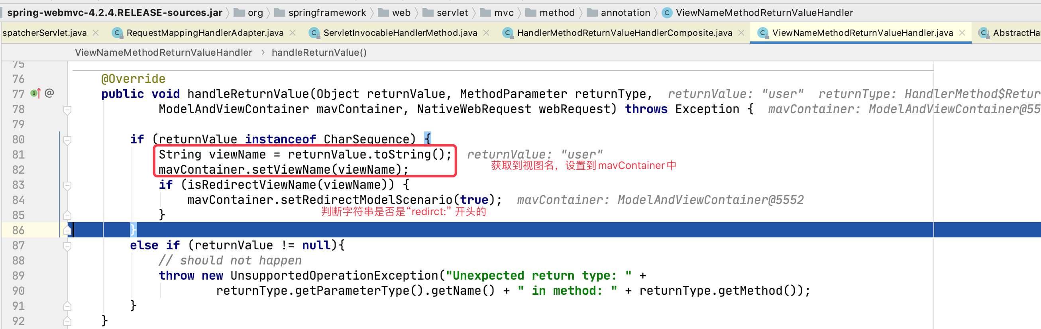Viewport: 1041px width, 329px height.
Task: Select the ViewNameMethodReturnValueHandler.java tab
Action: click(862, 33)
